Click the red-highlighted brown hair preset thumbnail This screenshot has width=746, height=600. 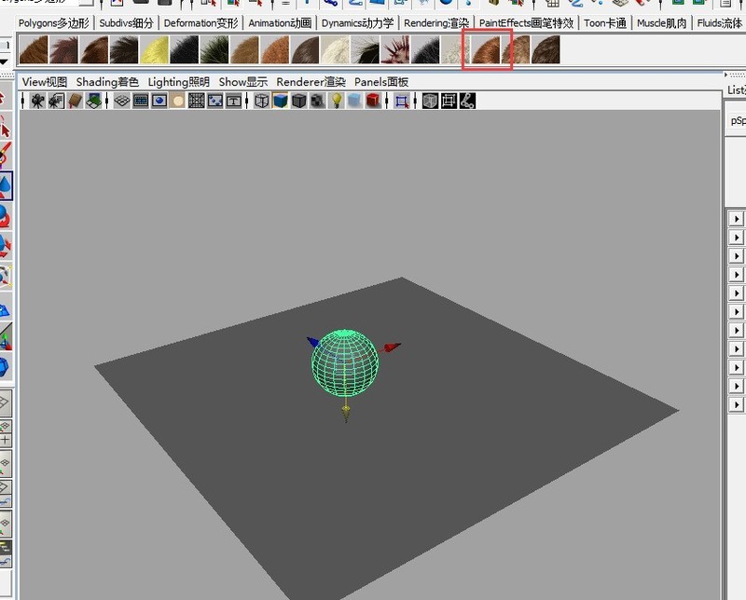487,49
